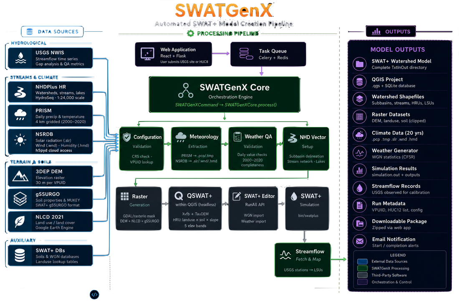Click the QSWAT+ Q logo icon

[x=179, y=196]
